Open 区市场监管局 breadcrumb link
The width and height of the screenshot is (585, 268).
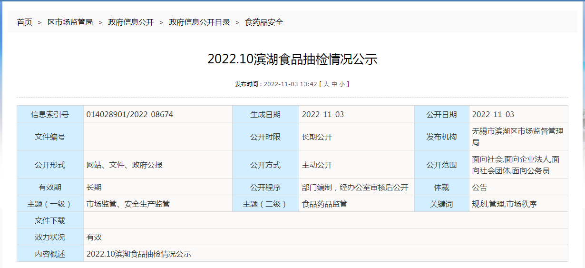coord(70,22)
